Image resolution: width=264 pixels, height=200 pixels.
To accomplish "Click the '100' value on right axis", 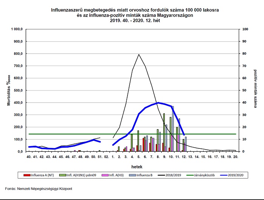I will pyautogui.click(x=245, y=29).
